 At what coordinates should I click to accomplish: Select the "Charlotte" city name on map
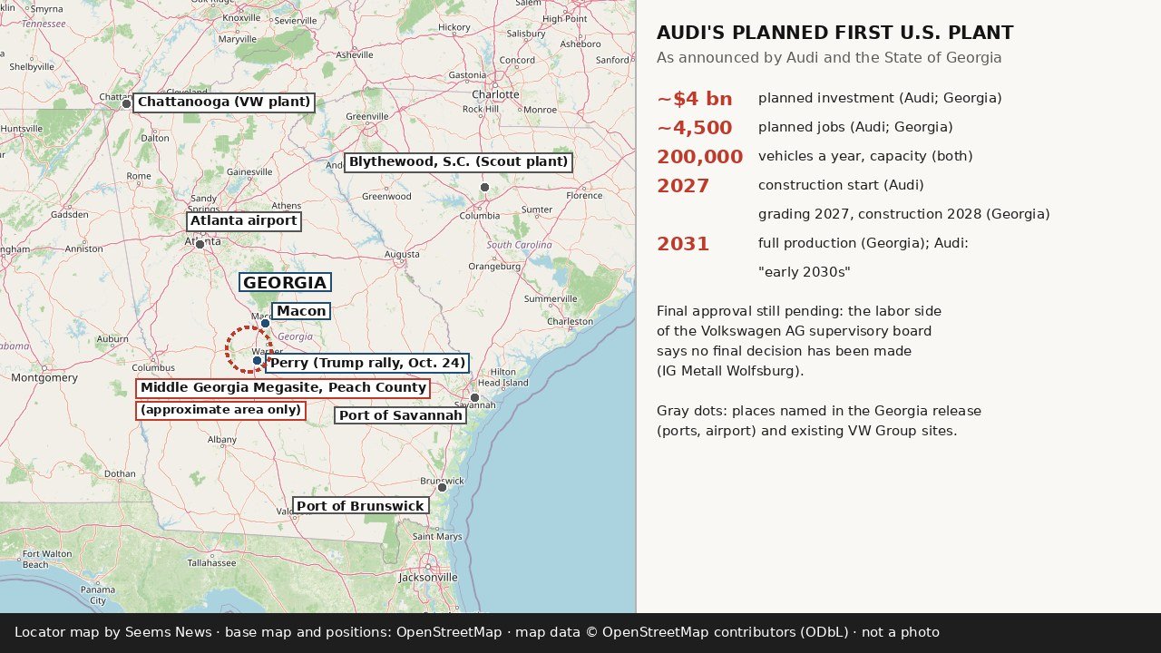click(495, 94)
